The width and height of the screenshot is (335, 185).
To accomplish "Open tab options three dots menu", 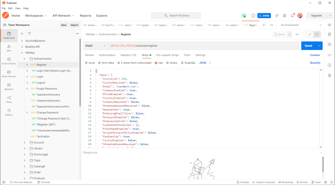I will click(x=272, y=25).
